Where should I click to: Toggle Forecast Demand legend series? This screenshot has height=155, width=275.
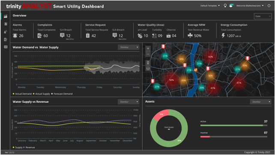coord(62,94)
